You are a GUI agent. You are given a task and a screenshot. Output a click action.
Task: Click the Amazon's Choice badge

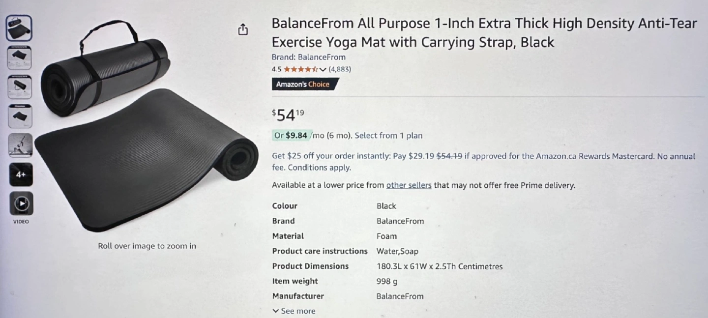(303, 84)
